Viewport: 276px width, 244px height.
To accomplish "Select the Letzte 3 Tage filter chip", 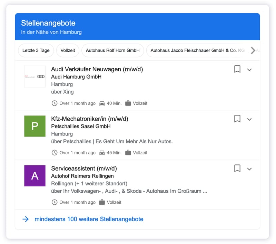I will pos(36,50).
